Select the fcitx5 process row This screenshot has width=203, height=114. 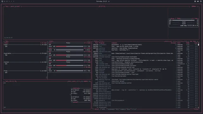click(x=145, y=62)
